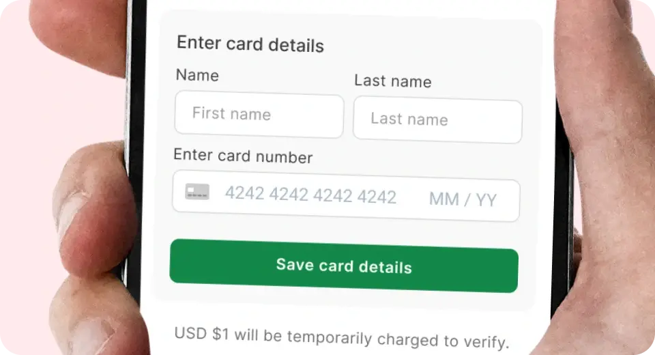This screenshot has height=355, width=655.
Task: Click the "Last name" label text
Action: pos(393,81)
